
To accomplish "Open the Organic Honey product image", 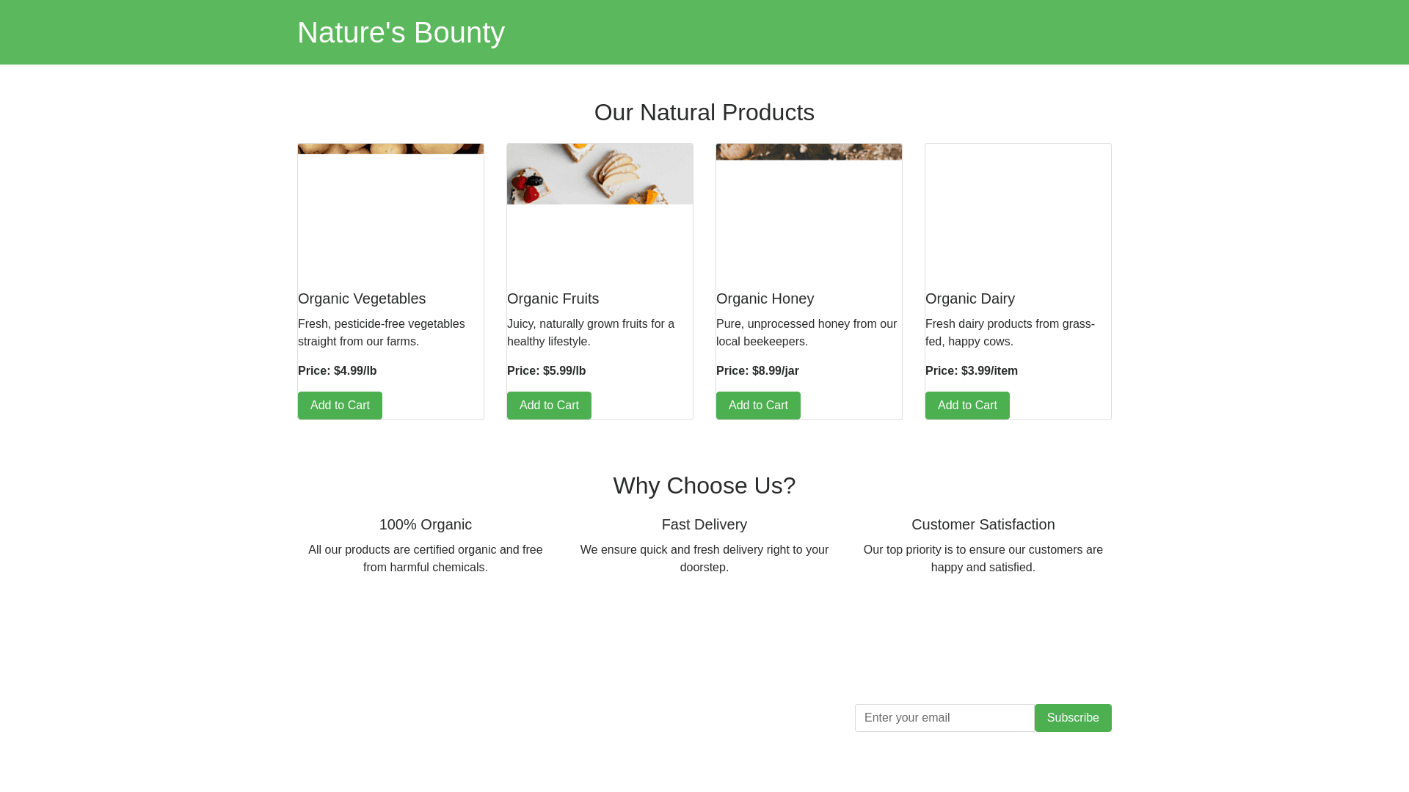I will click(x=809, y=152).
